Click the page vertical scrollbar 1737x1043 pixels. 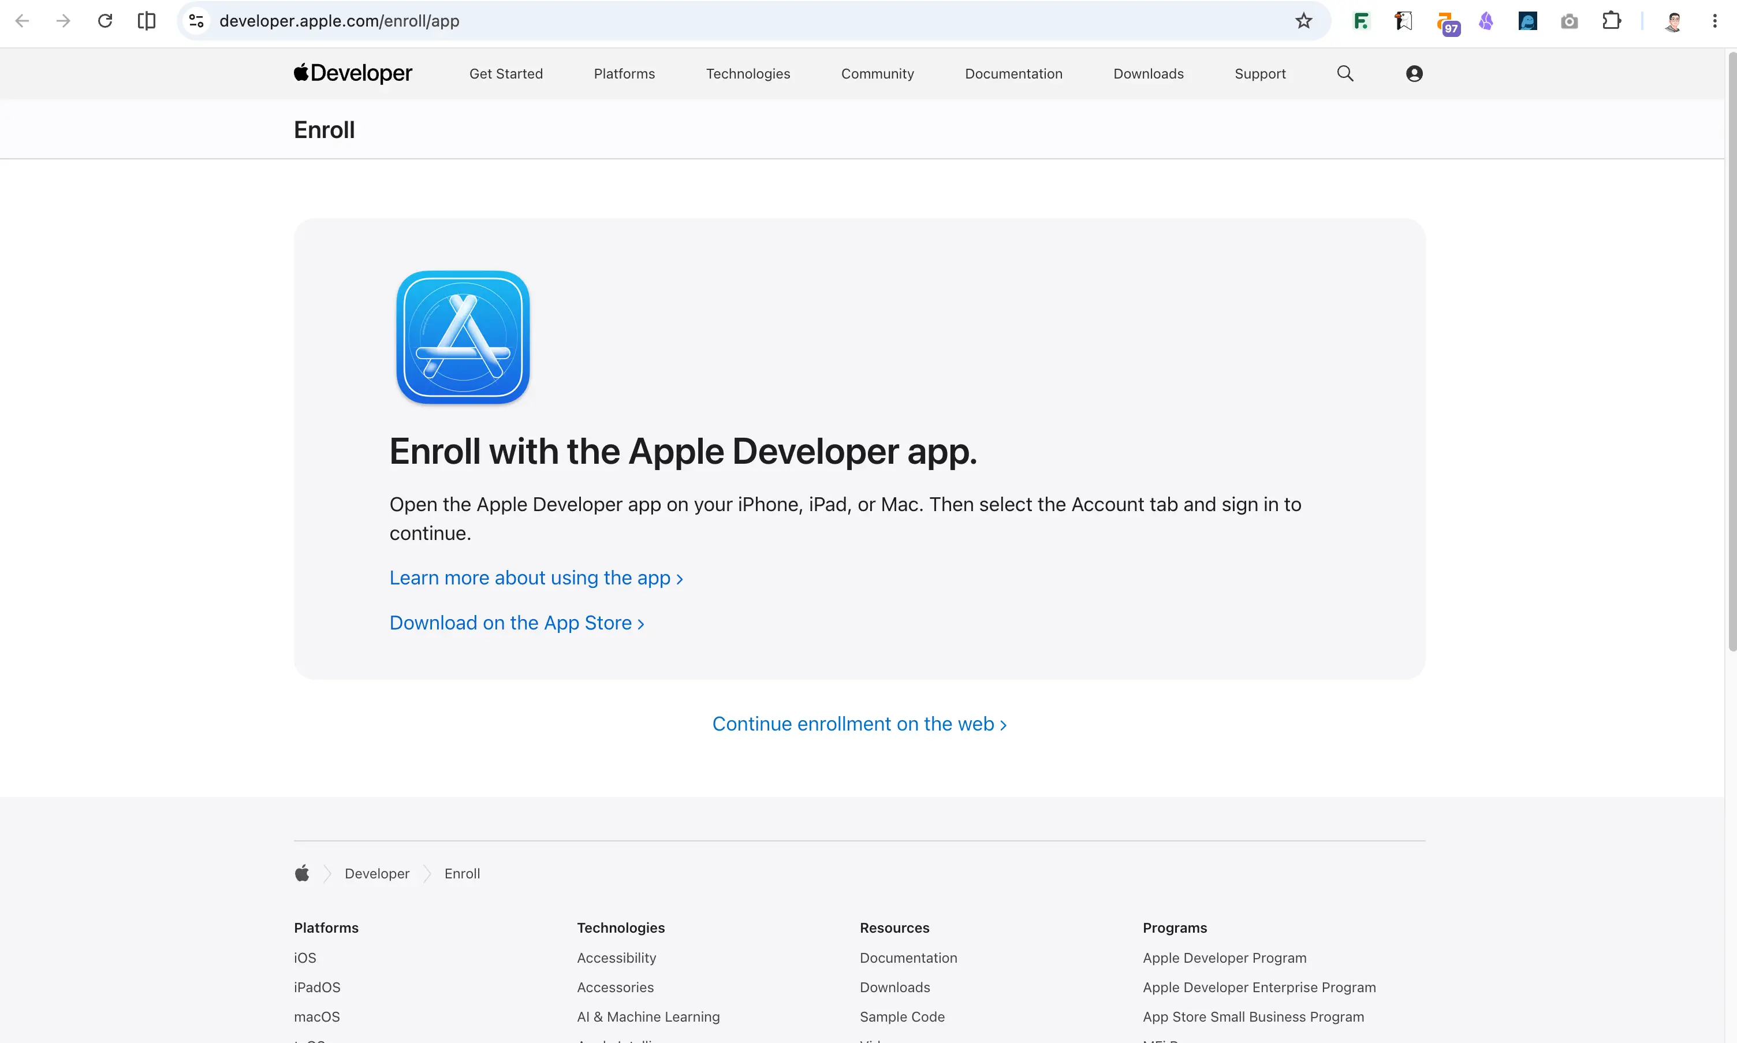click(x=1731, y=351)
